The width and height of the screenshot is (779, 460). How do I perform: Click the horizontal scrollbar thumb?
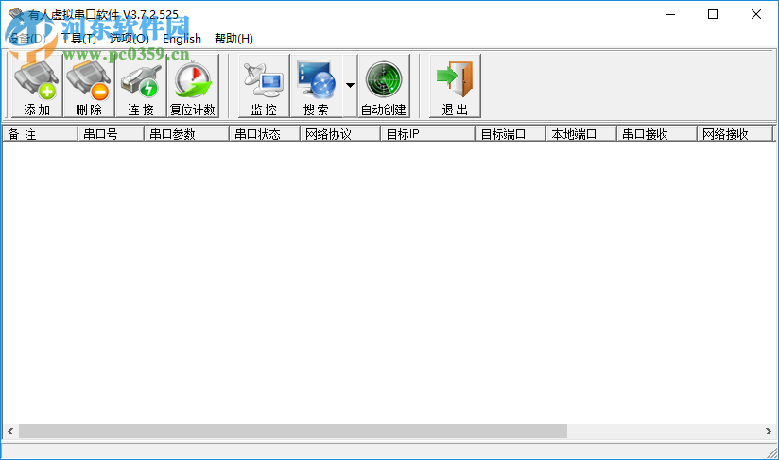click(293, 432)
